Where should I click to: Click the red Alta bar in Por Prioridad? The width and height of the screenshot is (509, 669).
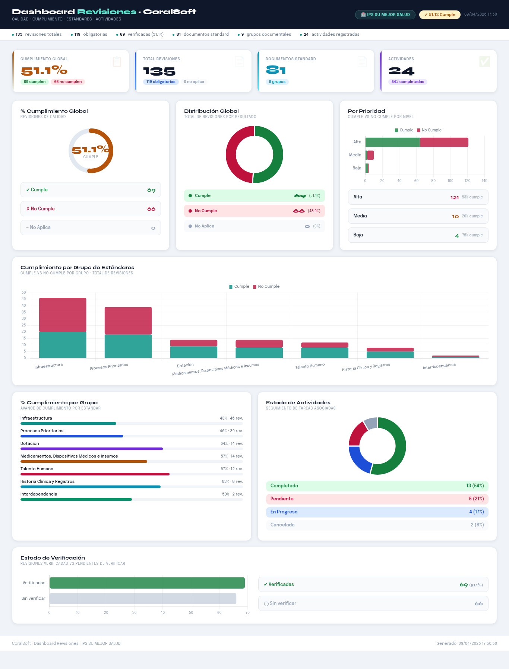444,142
